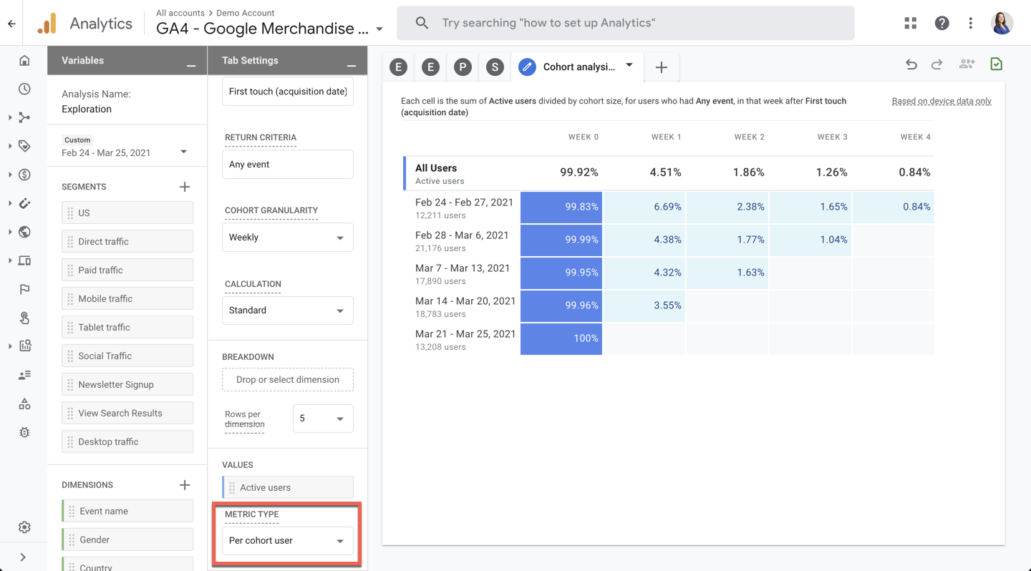Change Metric Type from Per cohort user
1031x571 pixels.
(x=287, y=541)
